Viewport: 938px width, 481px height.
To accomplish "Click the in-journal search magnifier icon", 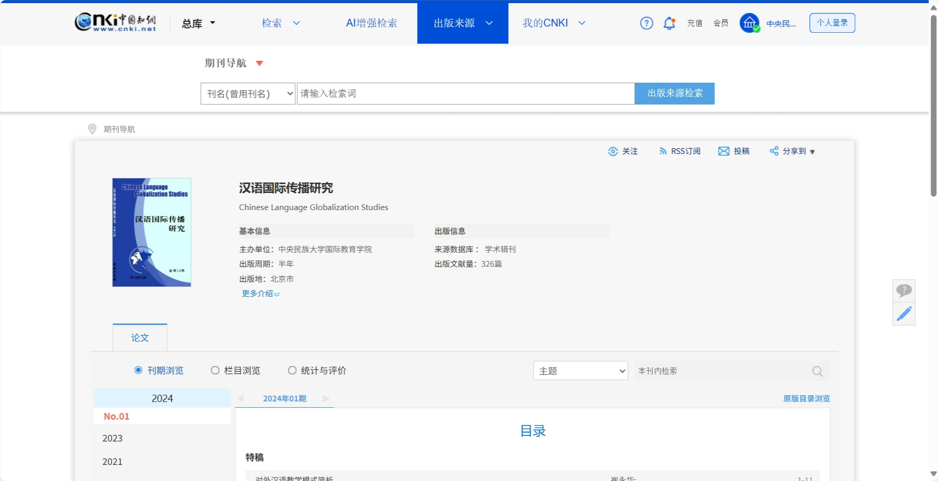I will point(817,371).
